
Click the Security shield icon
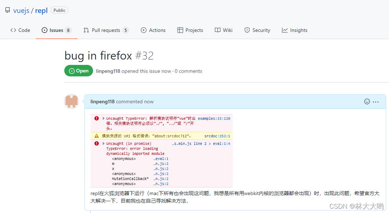pos(247,30)
